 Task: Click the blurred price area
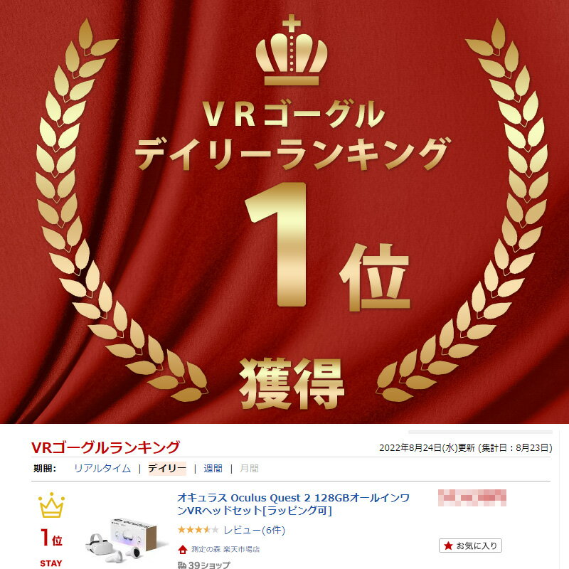[x=472, y=497]
